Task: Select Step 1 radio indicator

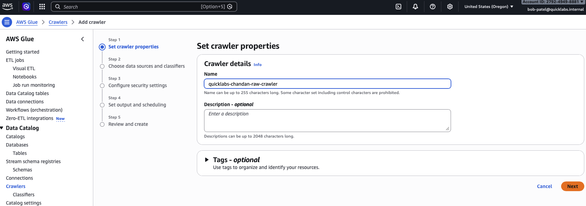Action: click(102, 47)
